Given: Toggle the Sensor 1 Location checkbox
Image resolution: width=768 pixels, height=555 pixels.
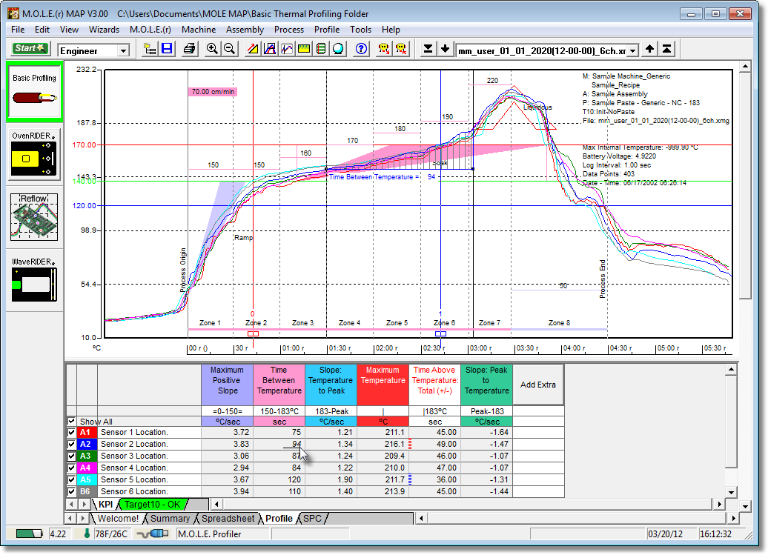Looking at the screenshot, I should pyautogui.click(x=71, y=432).
